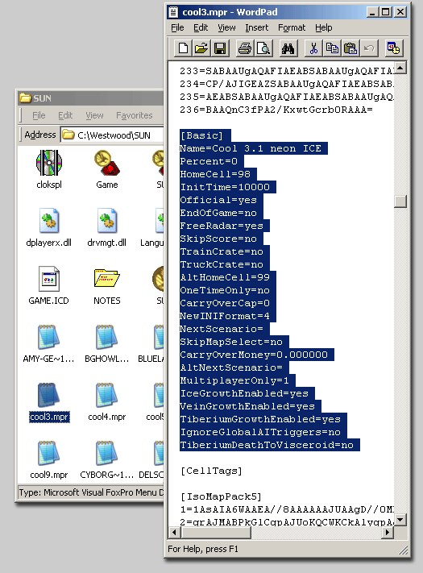Viewport: 423px width, 573px height.
Task: Select the AMY-GE~1 file icon
Action: pos(49,343)
